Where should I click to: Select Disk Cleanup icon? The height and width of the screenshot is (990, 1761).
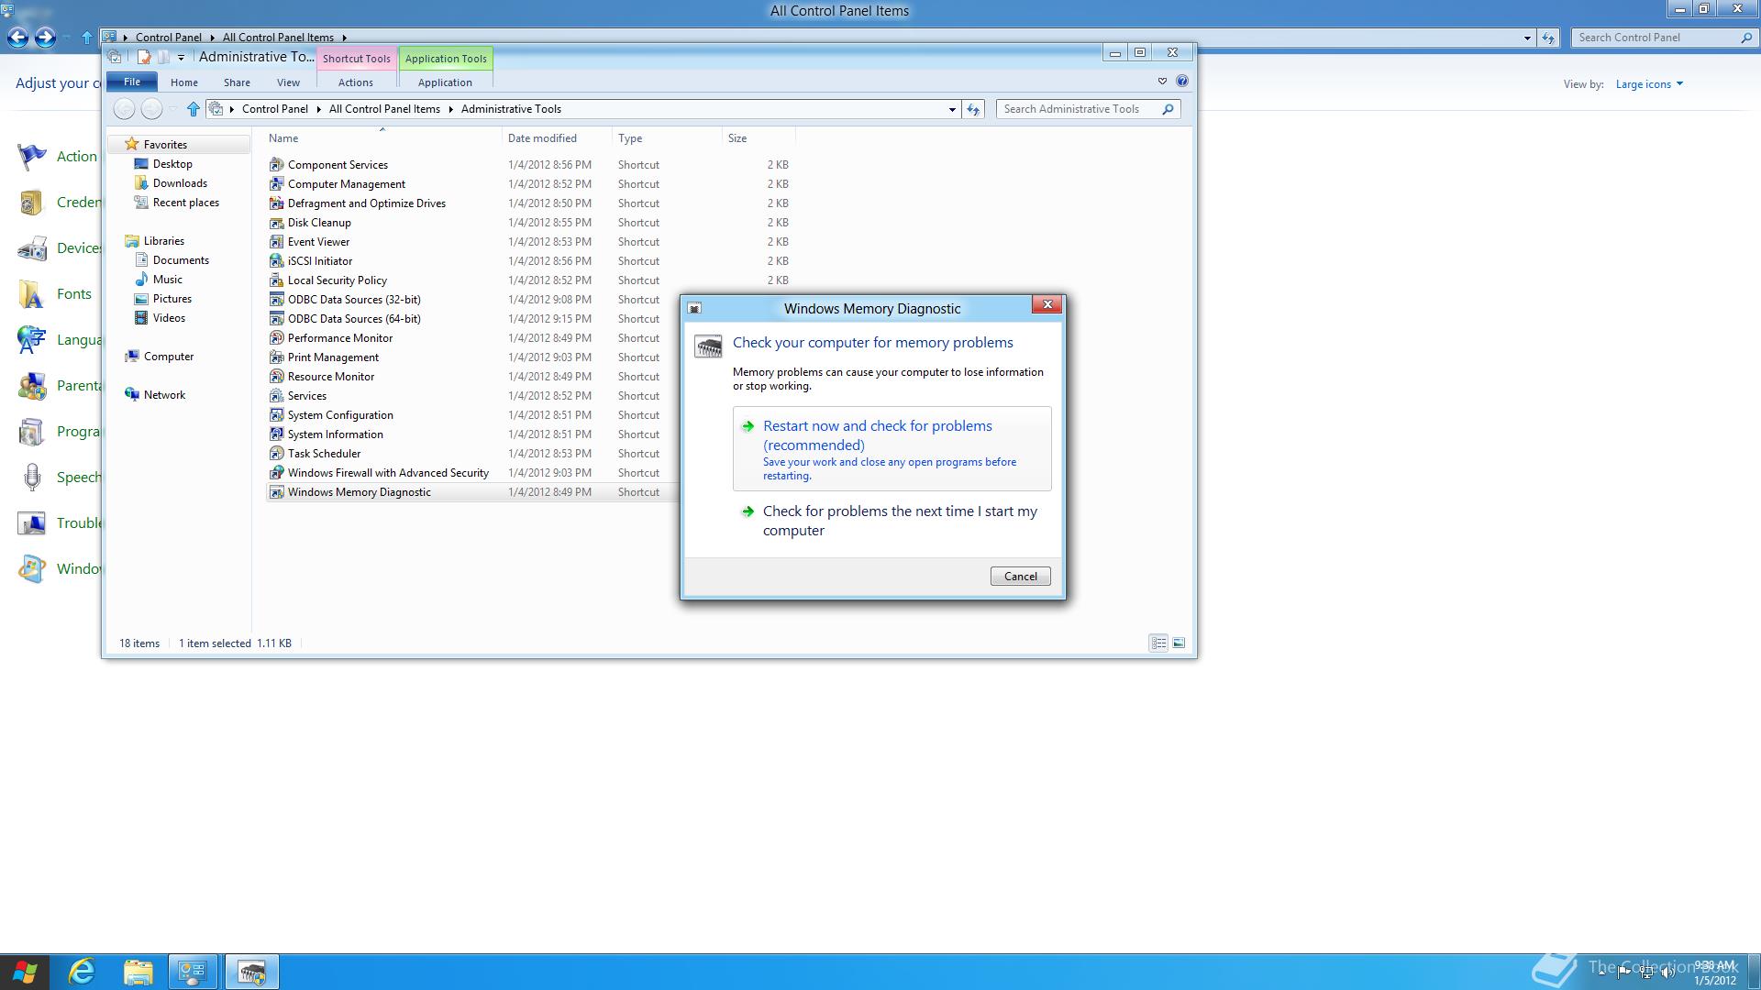coord(276,223)
